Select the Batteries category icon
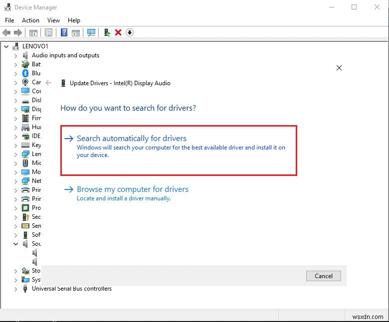The height and width of the screenshot is (322, 389). pyautogui.click(x=25, y=64)
